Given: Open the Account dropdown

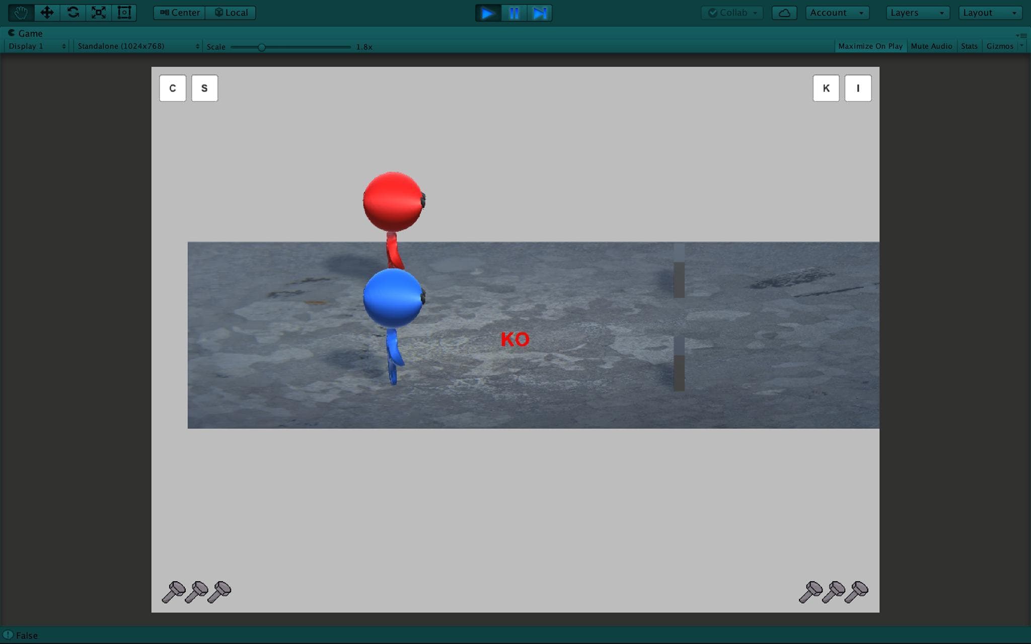Looking at the screenshot, I should pyautogui.click(x=838, y=13).
